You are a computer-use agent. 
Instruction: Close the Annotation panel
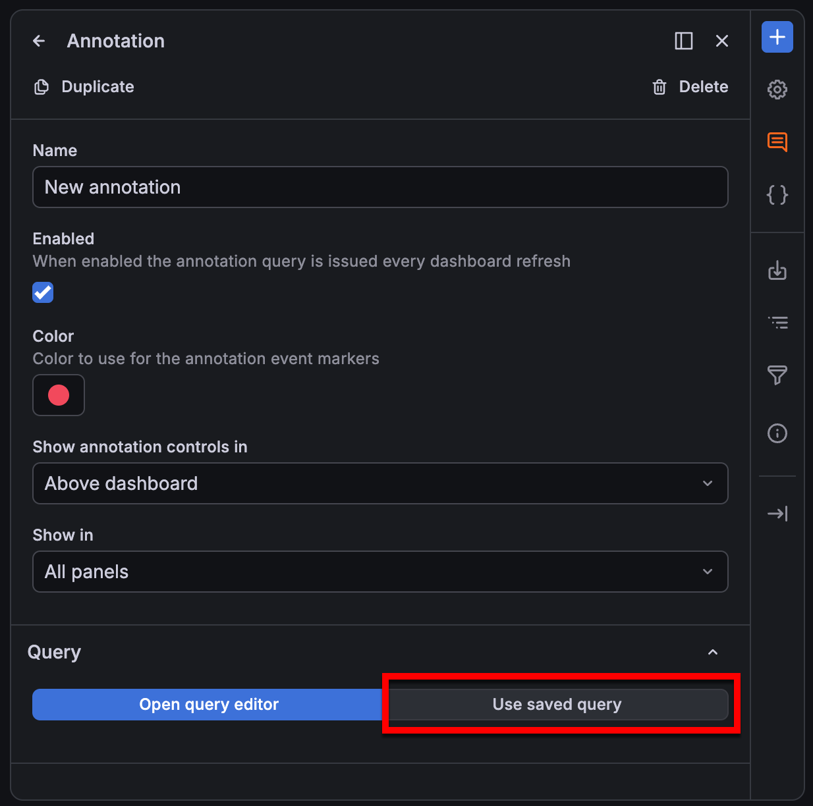(x=722, y=41)
